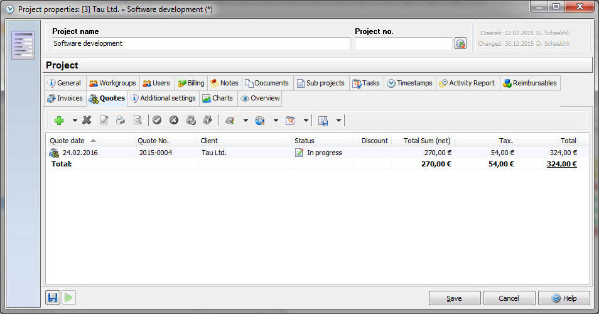This screenshot has width=599, height=314.
Task: Click the blue floppy disk save icon
Action: pos(53,298)
